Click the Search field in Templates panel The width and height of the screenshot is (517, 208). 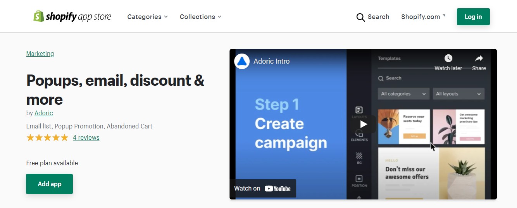[x=431, y=78]
